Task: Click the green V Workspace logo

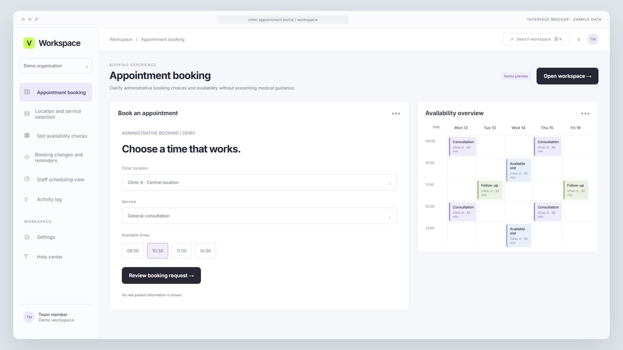Action: (x=29, y=43)
